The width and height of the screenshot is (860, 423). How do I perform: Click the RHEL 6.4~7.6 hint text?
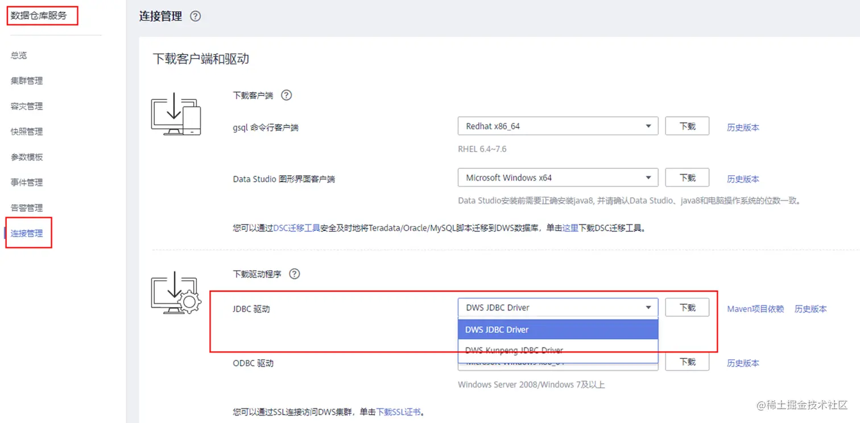pos(482,149)
